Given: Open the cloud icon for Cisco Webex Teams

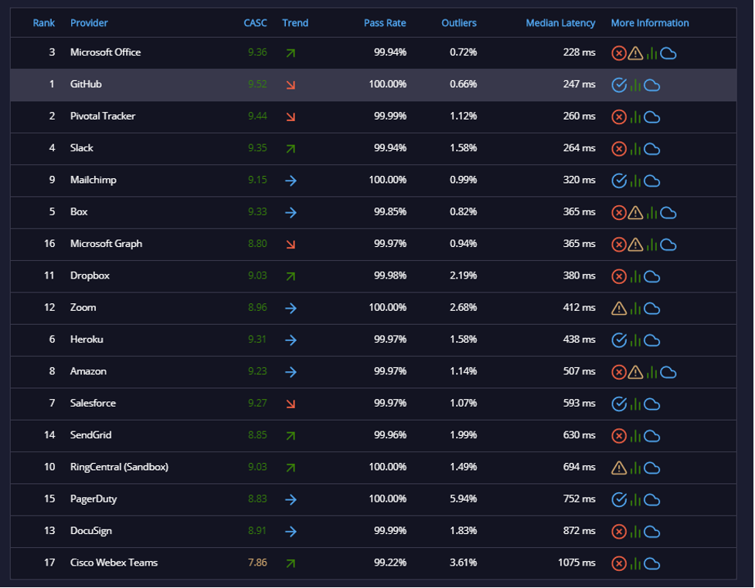Looking at the screenshot, I should click(x=651, y=563).
